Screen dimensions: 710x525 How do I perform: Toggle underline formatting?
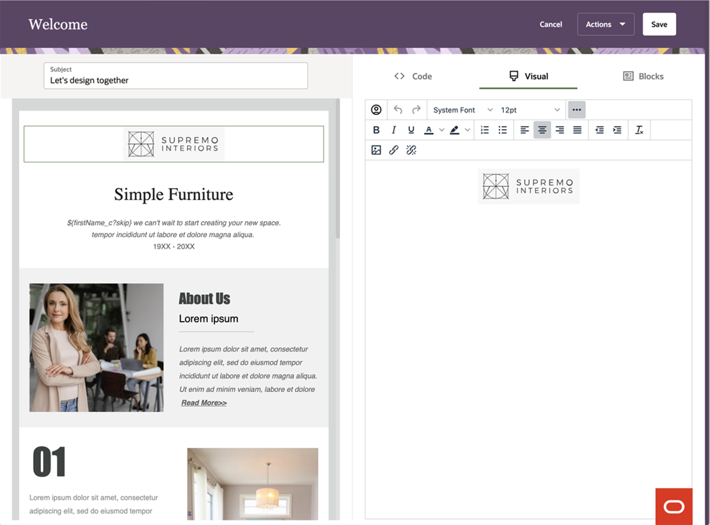411,130
